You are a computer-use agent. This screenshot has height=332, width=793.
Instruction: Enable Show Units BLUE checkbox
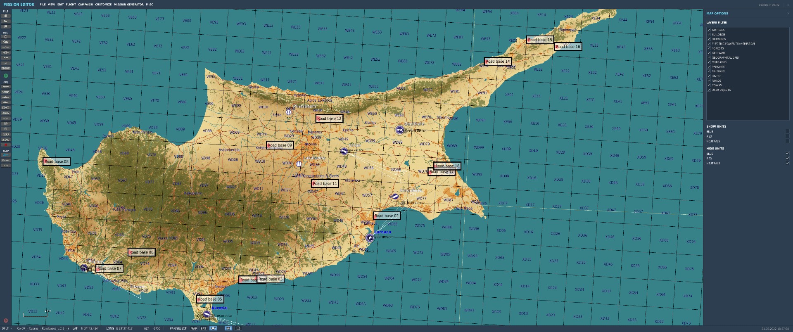[x=787, y=131]
